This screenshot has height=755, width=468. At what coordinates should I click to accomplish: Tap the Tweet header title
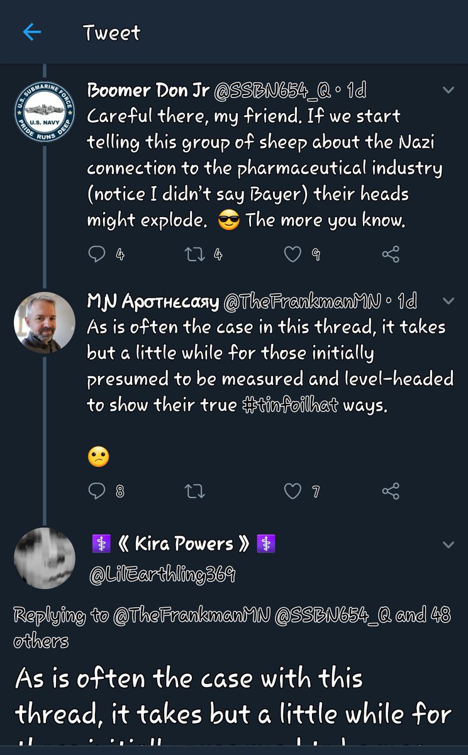point(112,33)
